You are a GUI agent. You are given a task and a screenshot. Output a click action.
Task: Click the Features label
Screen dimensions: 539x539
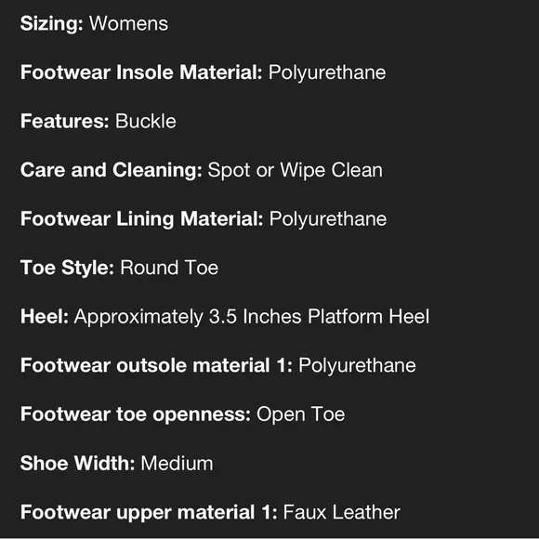pos(65,122)
